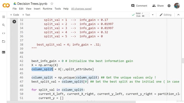This screenshot has width=184, height=103.
Task: Open the code snippets sidebar icon
Action: 3,33
